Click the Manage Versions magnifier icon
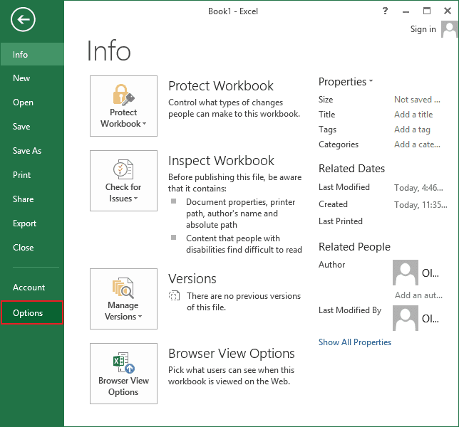 [x=123, y=288]
